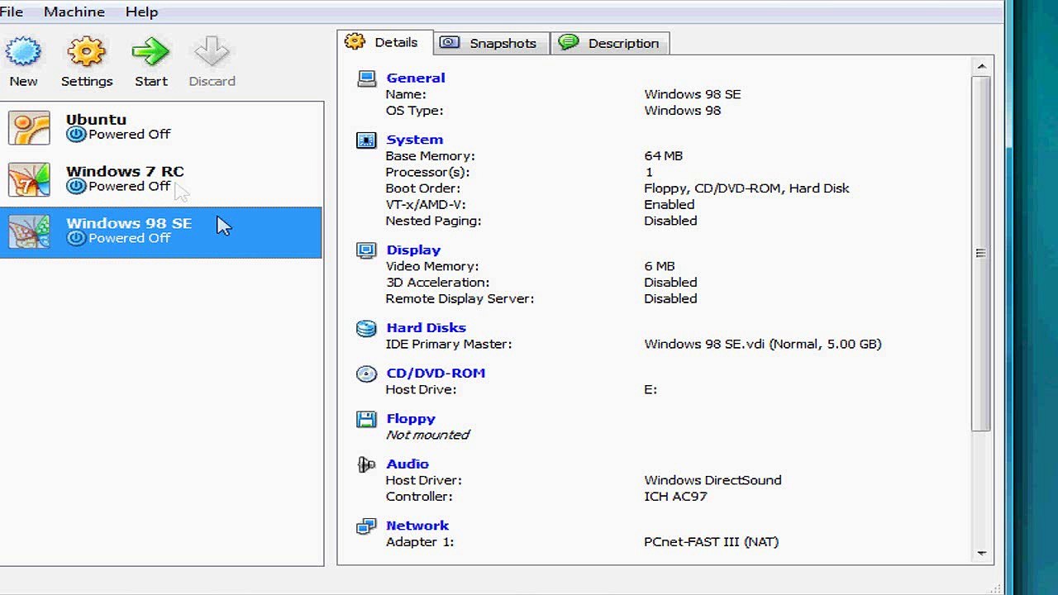Open the General settings link
The width and height of the screenshot is (1058, 595).
(x=415, y=78)
